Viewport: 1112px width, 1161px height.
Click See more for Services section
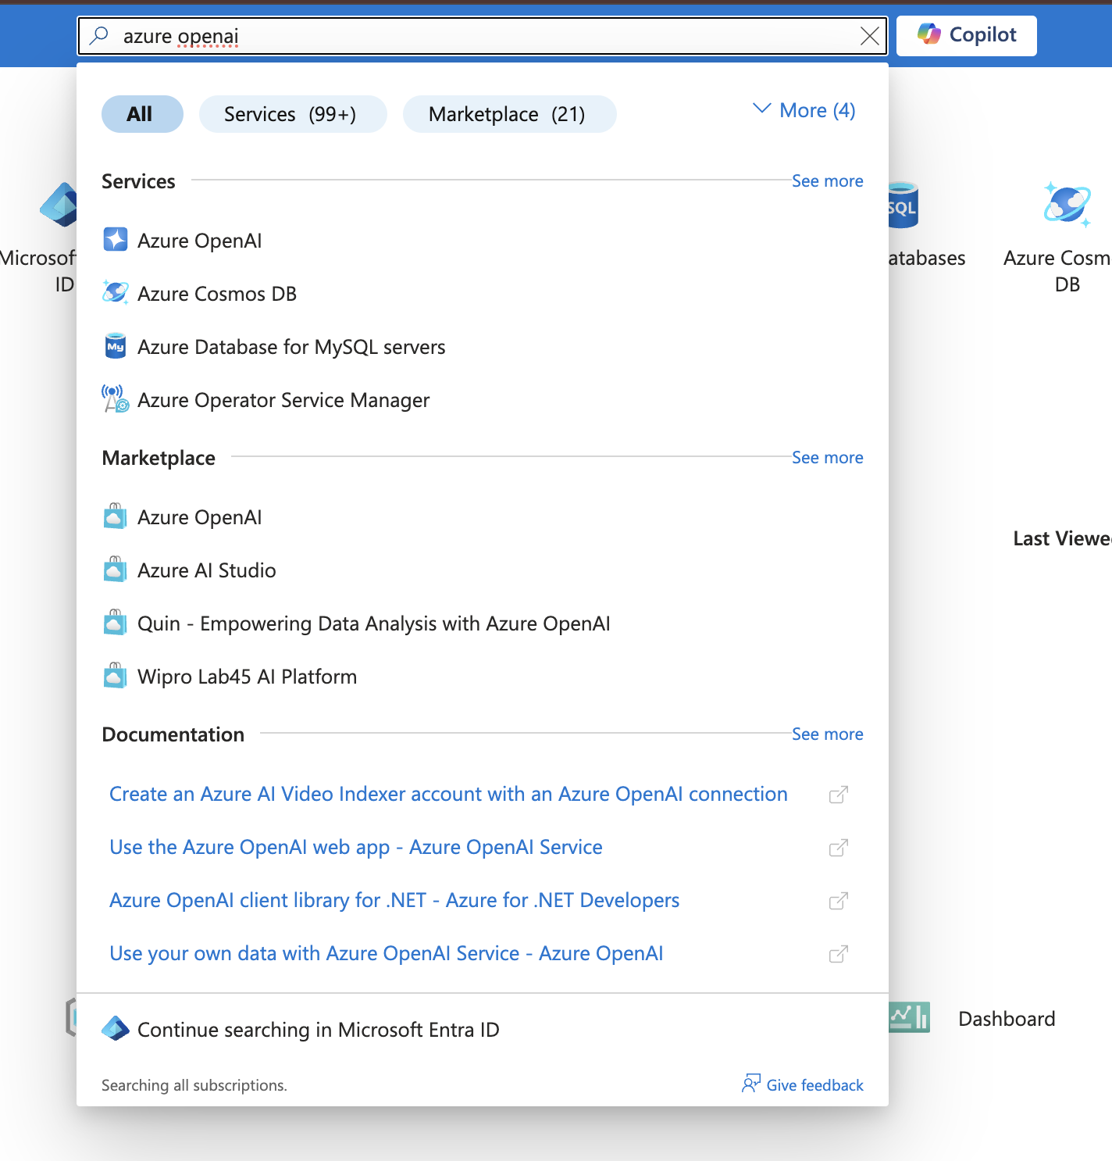pos(827,180)
